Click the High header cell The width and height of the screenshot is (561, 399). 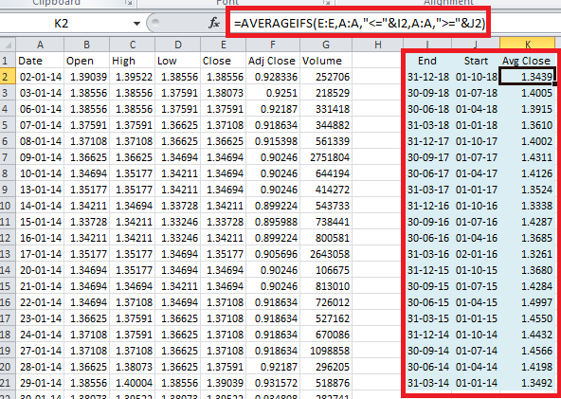(x=133, y=61)
